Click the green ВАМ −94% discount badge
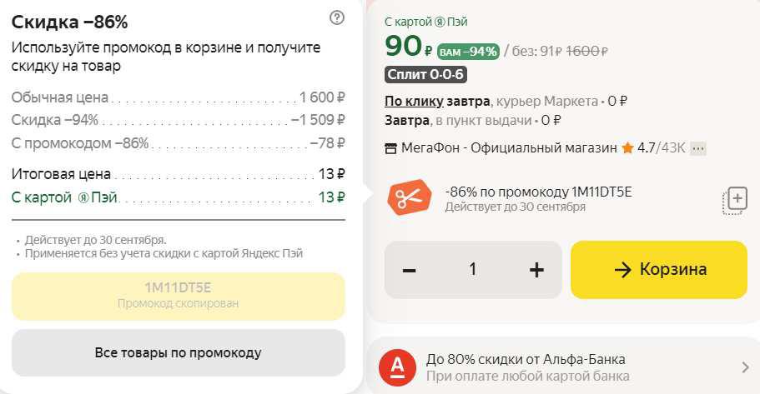Image resolution: width=760 pixels, height=394 pixels. 468,52
